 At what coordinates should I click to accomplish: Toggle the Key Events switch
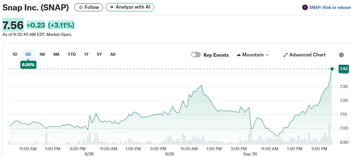(x=196, y=55)
